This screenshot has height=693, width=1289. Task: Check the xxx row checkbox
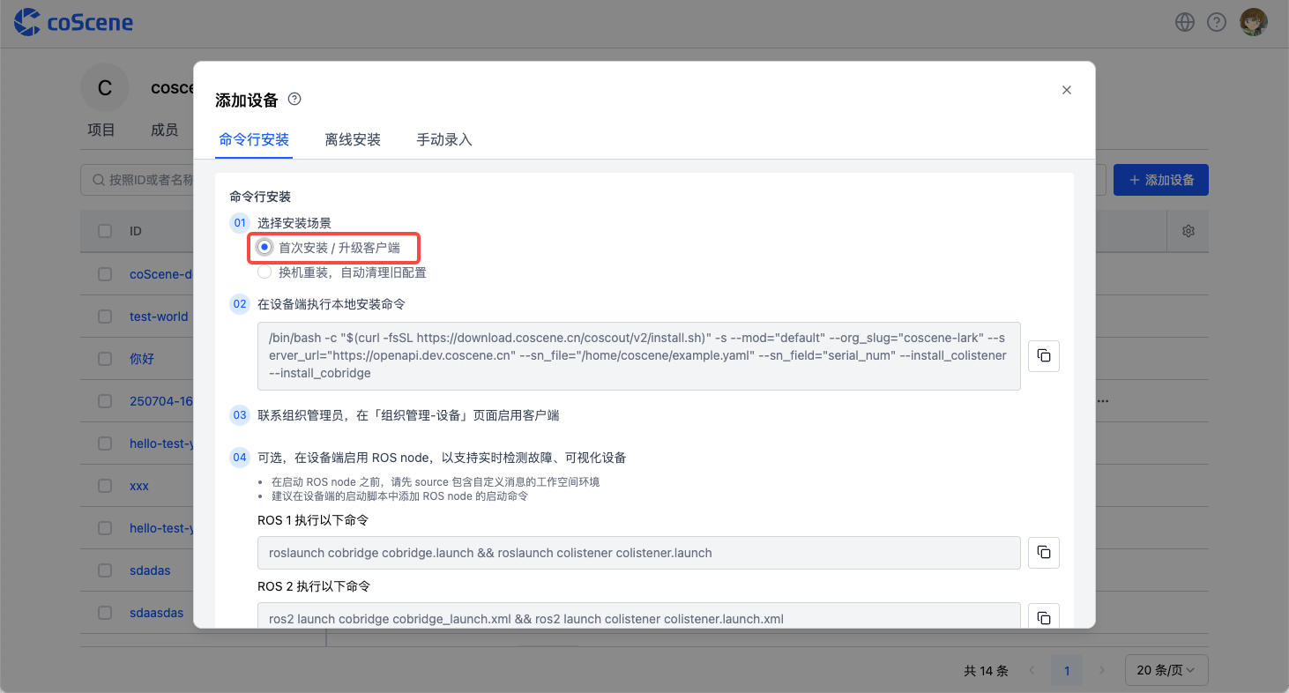click(x=105, y=486)
